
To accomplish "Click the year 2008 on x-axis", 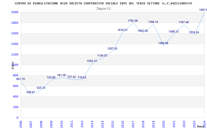I will click(x=41, y=124).
